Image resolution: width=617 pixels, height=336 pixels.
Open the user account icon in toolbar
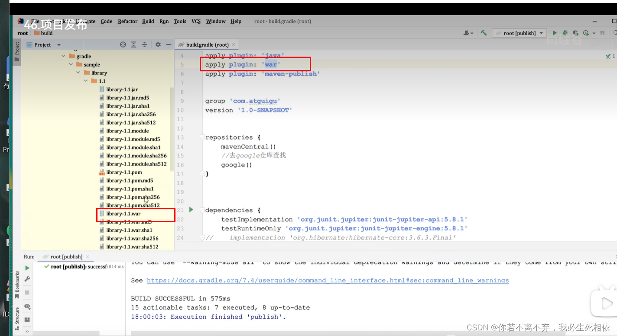466,33
